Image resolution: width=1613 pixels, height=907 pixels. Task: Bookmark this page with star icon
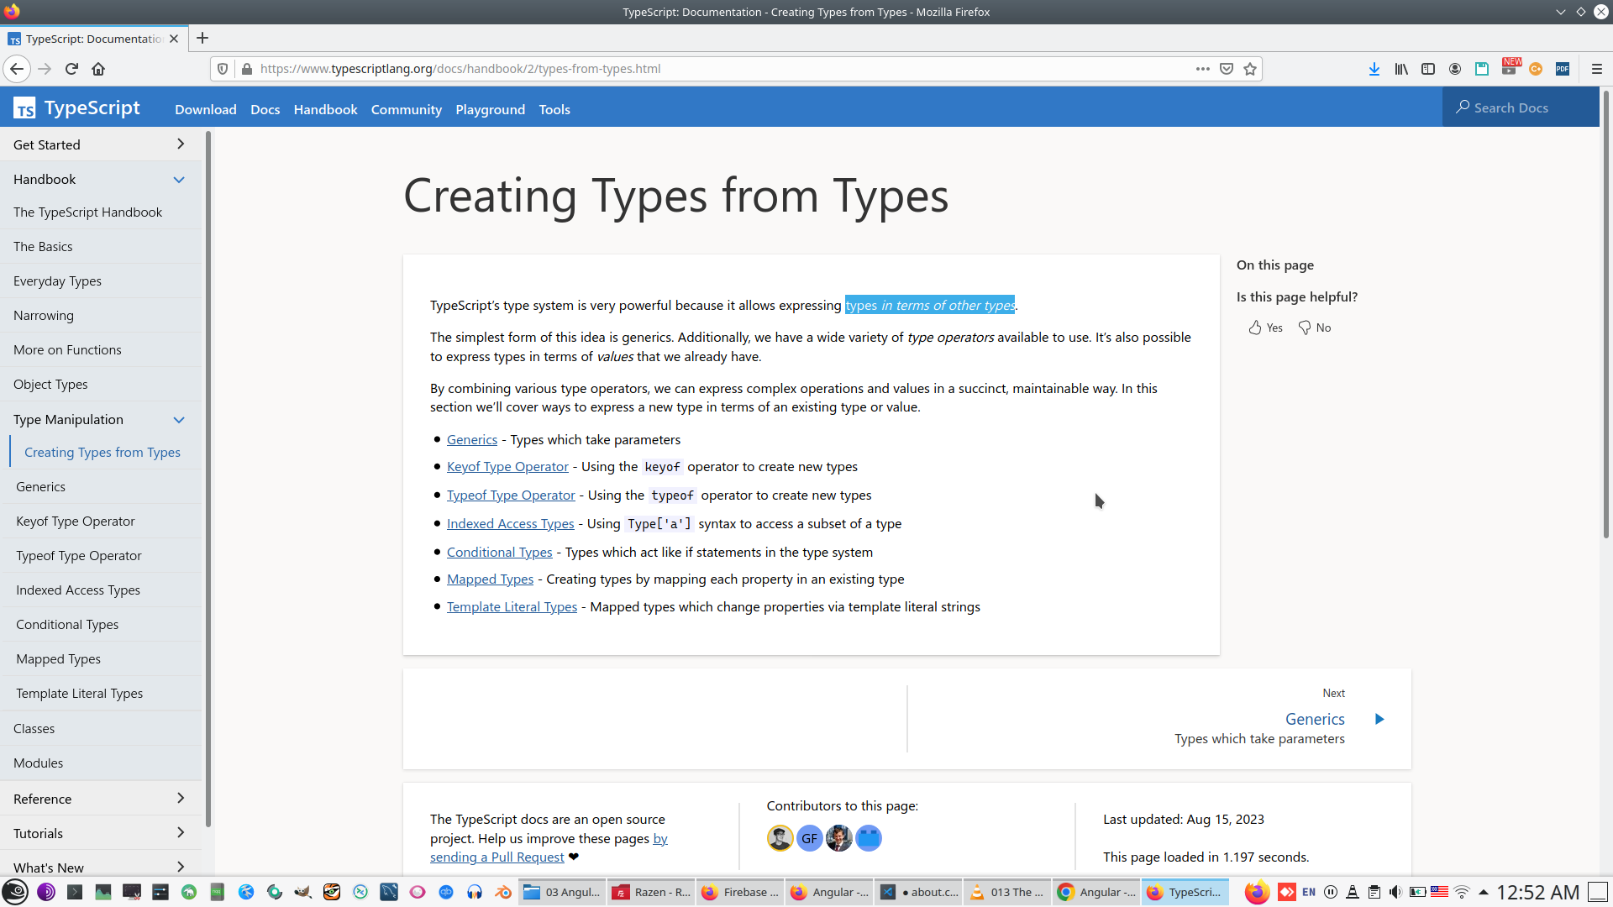[1250, 69]
